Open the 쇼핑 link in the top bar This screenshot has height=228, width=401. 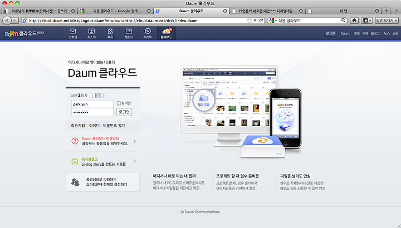pos(395,33)
